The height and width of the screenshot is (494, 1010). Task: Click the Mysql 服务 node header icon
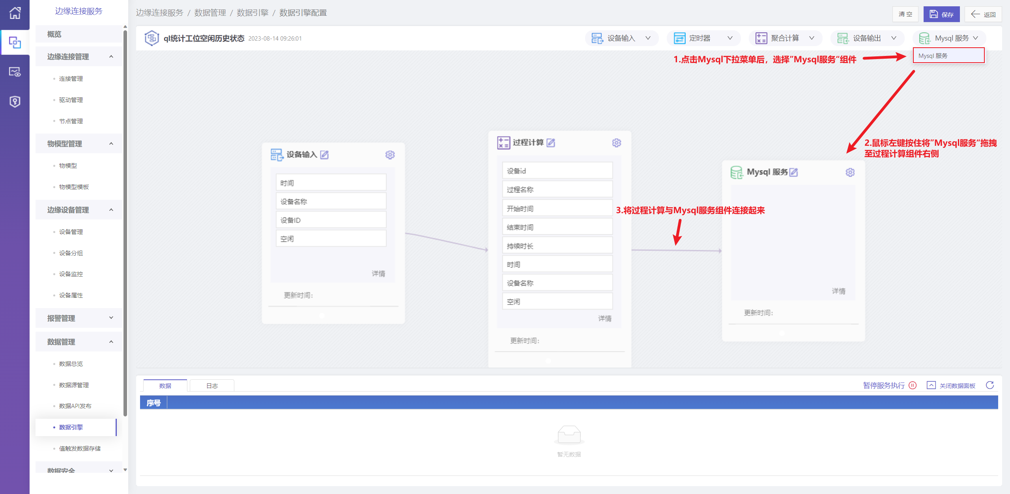click(737, 173)
